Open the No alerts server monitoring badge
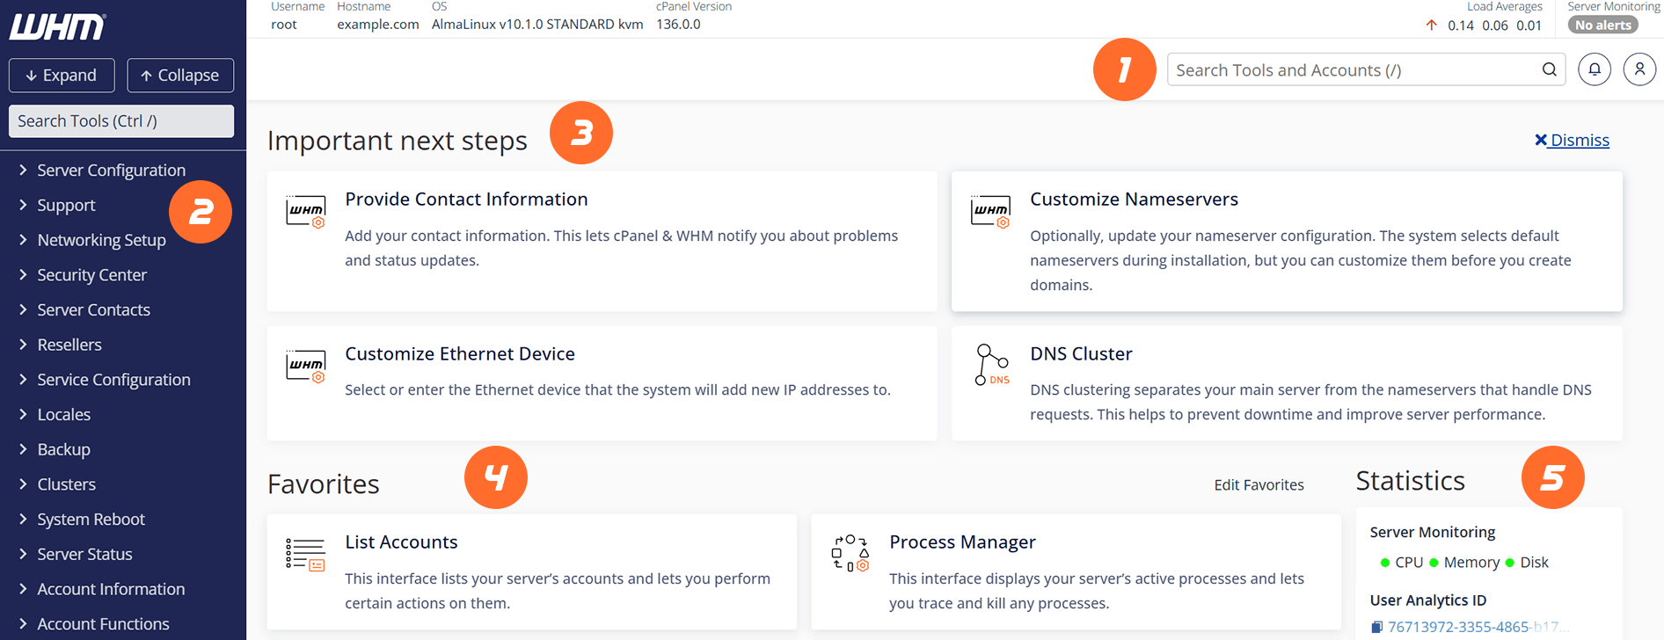Viewport: 1664px width, 640px height. [1602, 25]
